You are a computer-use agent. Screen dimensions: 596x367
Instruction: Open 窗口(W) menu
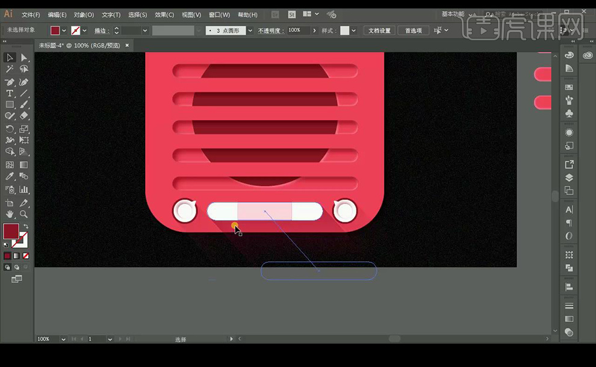coord(219,15)
